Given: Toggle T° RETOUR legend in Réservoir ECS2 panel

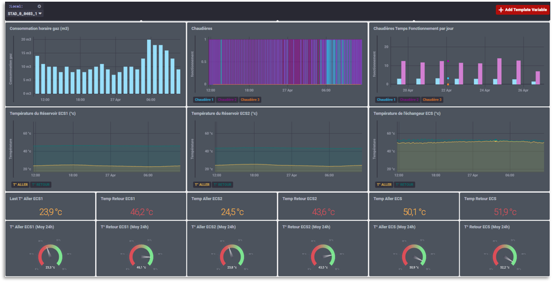Looking at the screenshot, I should tap(222, 185).
